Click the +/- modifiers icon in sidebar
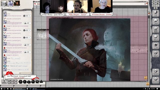 pos(154,6)
